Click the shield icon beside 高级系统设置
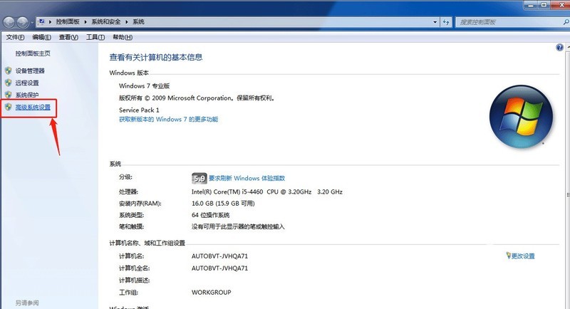The width and height of the screenshot is (570, 309). (x=9, y=108)
